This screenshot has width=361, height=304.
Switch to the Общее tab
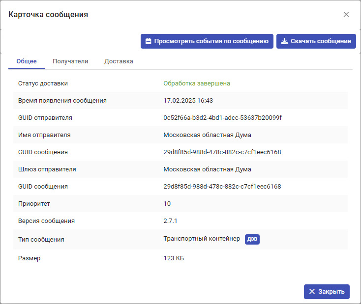(x=27, y=61)
